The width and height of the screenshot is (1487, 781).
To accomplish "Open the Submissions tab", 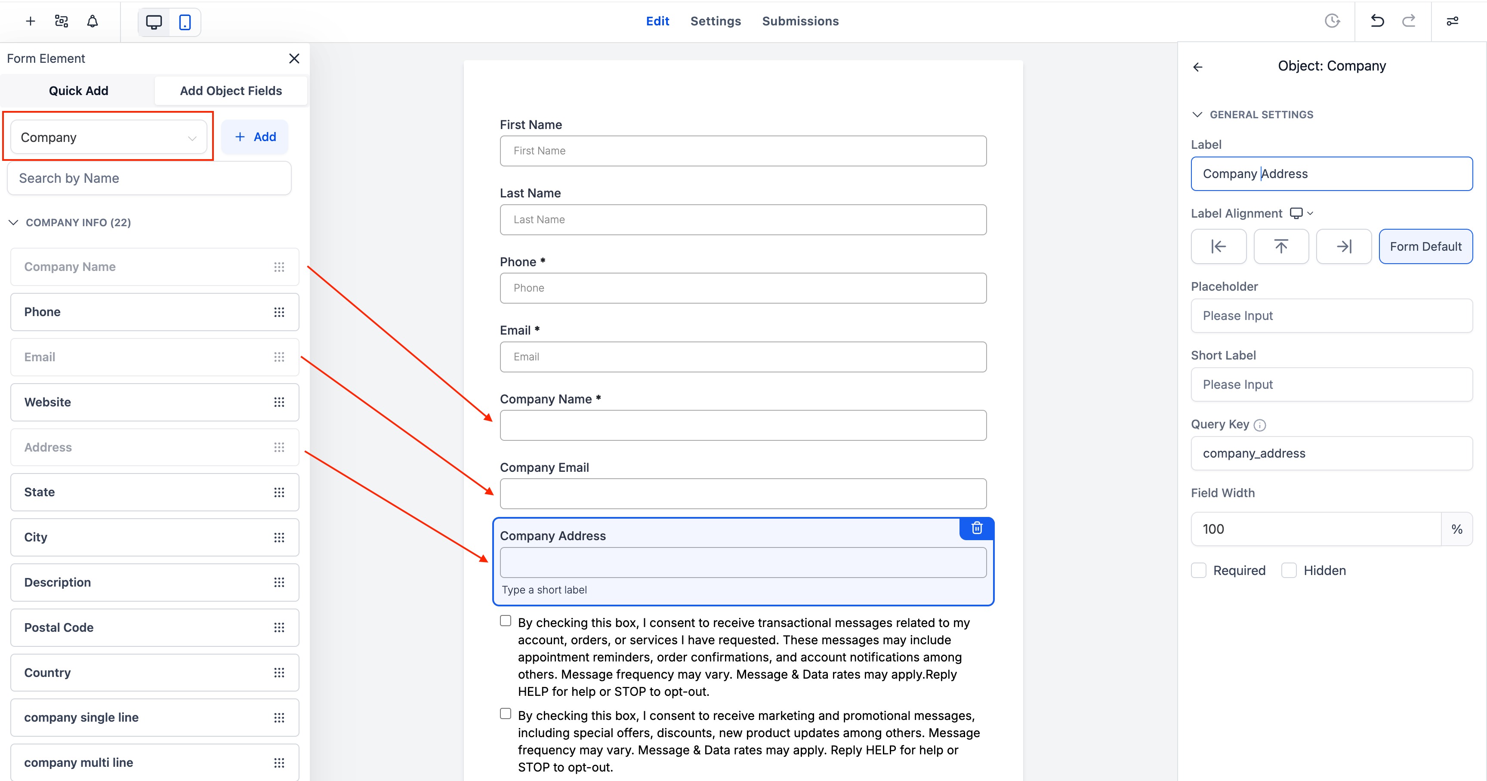I will pyautogui.click(x=800, y=22).
